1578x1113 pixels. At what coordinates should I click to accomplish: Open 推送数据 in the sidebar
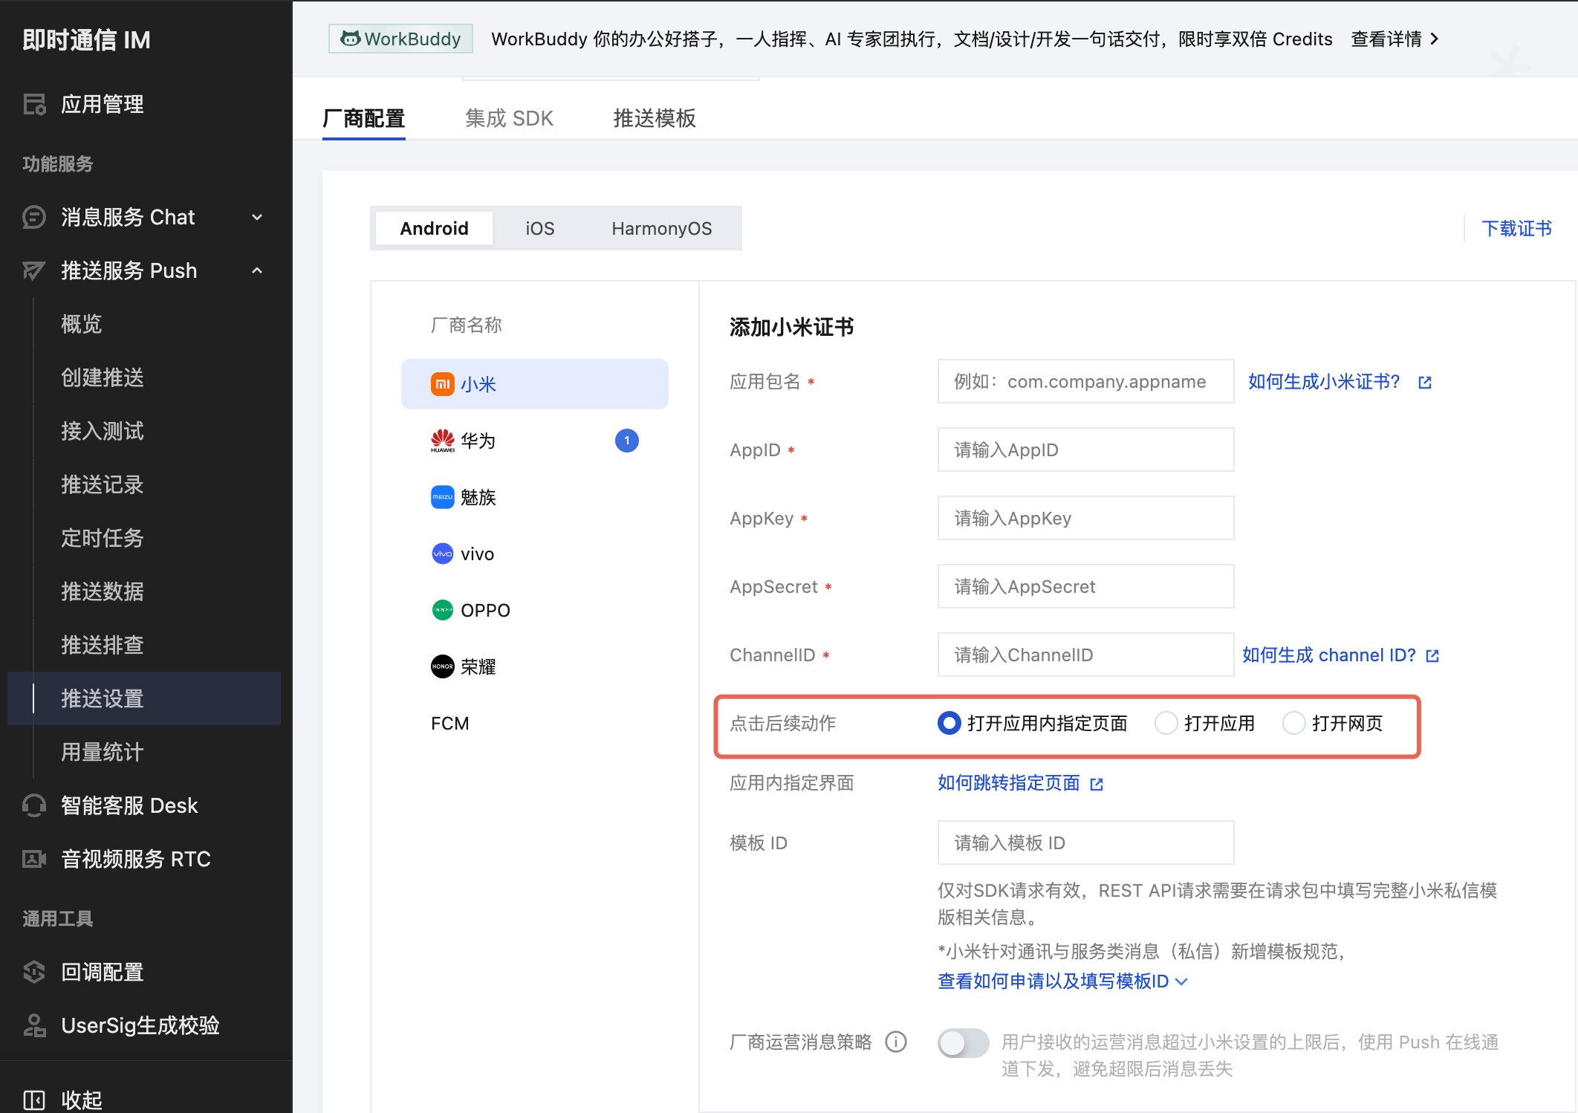tap(103, 591)
